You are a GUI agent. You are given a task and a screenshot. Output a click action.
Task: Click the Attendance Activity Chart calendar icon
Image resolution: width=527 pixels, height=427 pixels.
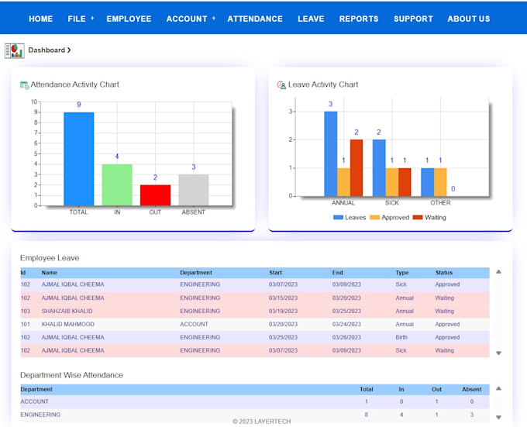click(x=24, y=85)
